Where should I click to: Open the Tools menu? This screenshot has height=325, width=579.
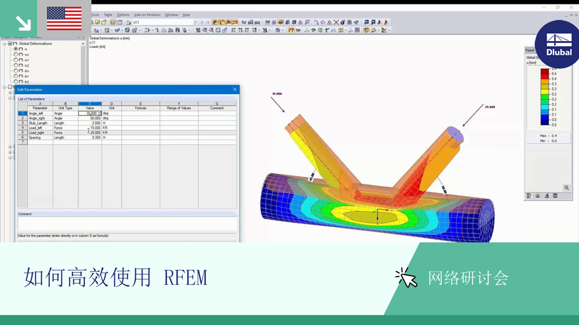click(x=95, y=15)
